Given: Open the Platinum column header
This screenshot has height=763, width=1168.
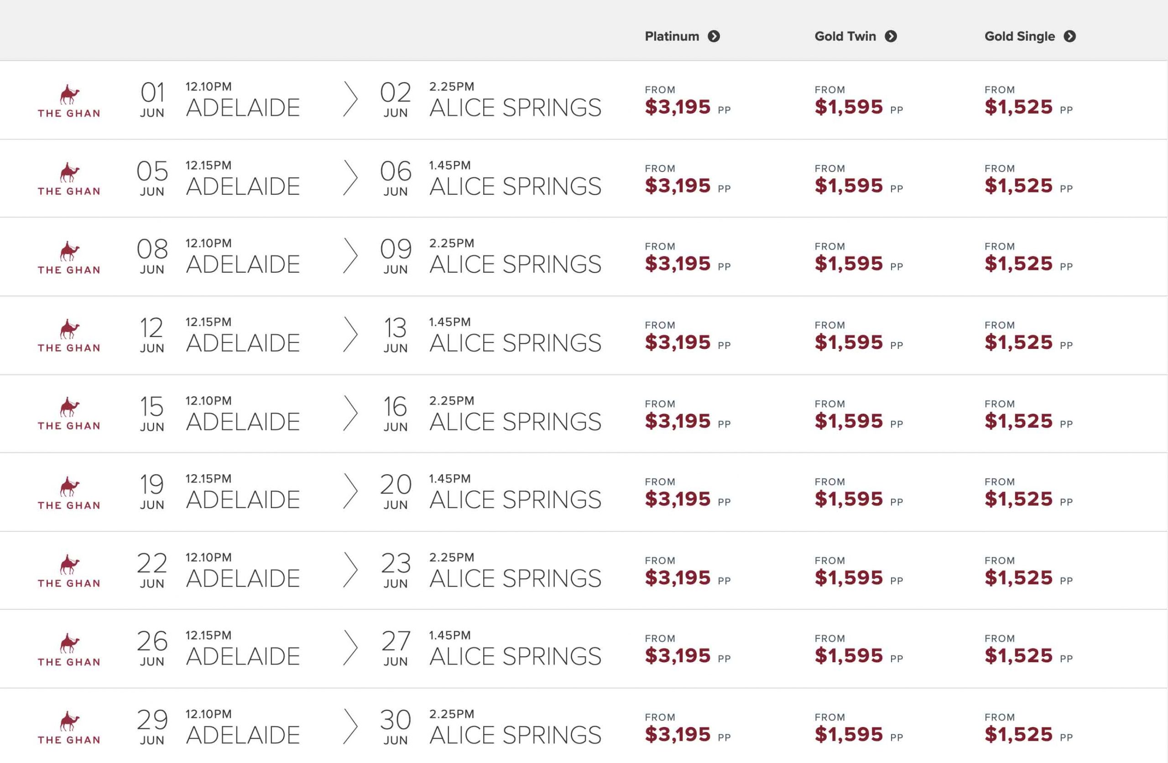Looking at the screenshot, I should (x=672, y=36).
